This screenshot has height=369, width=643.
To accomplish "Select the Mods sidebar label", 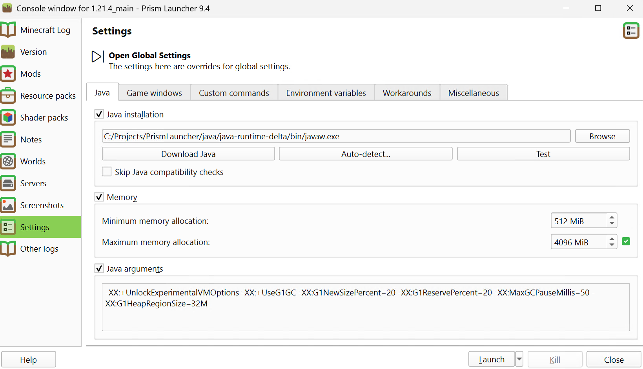I will 31,74.
